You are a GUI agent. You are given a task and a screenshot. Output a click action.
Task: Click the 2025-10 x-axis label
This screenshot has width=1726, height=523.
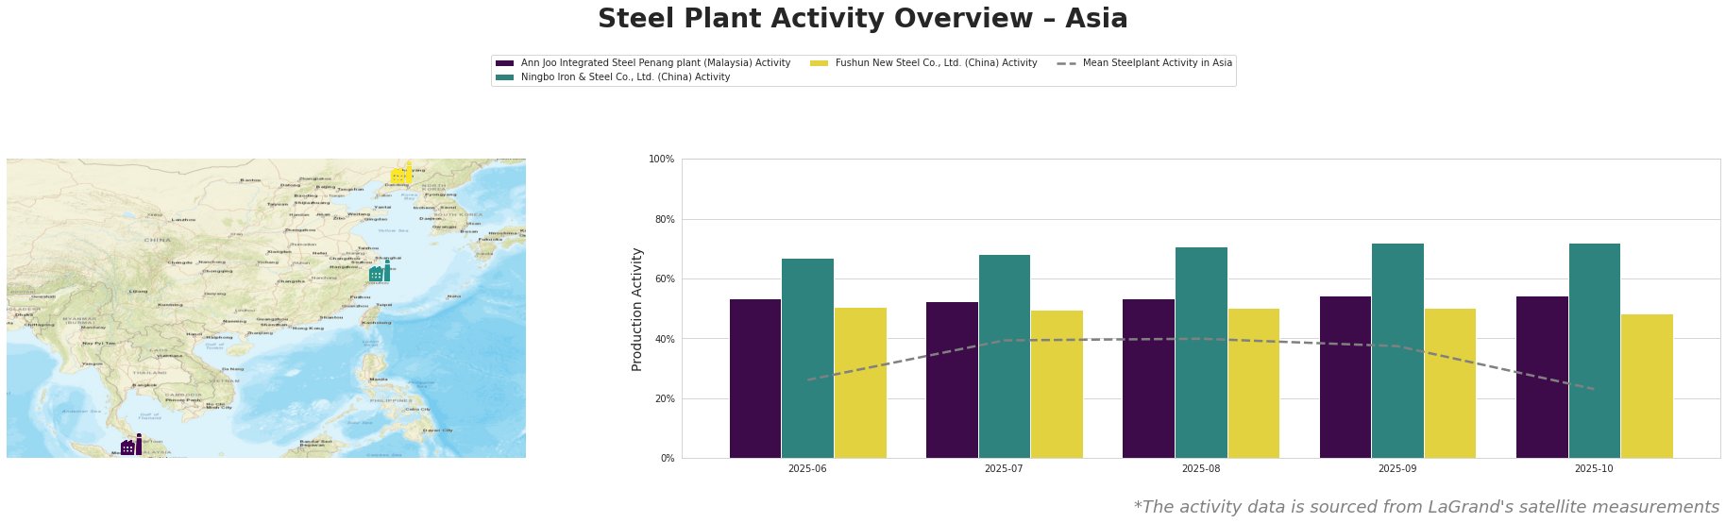1594,468
